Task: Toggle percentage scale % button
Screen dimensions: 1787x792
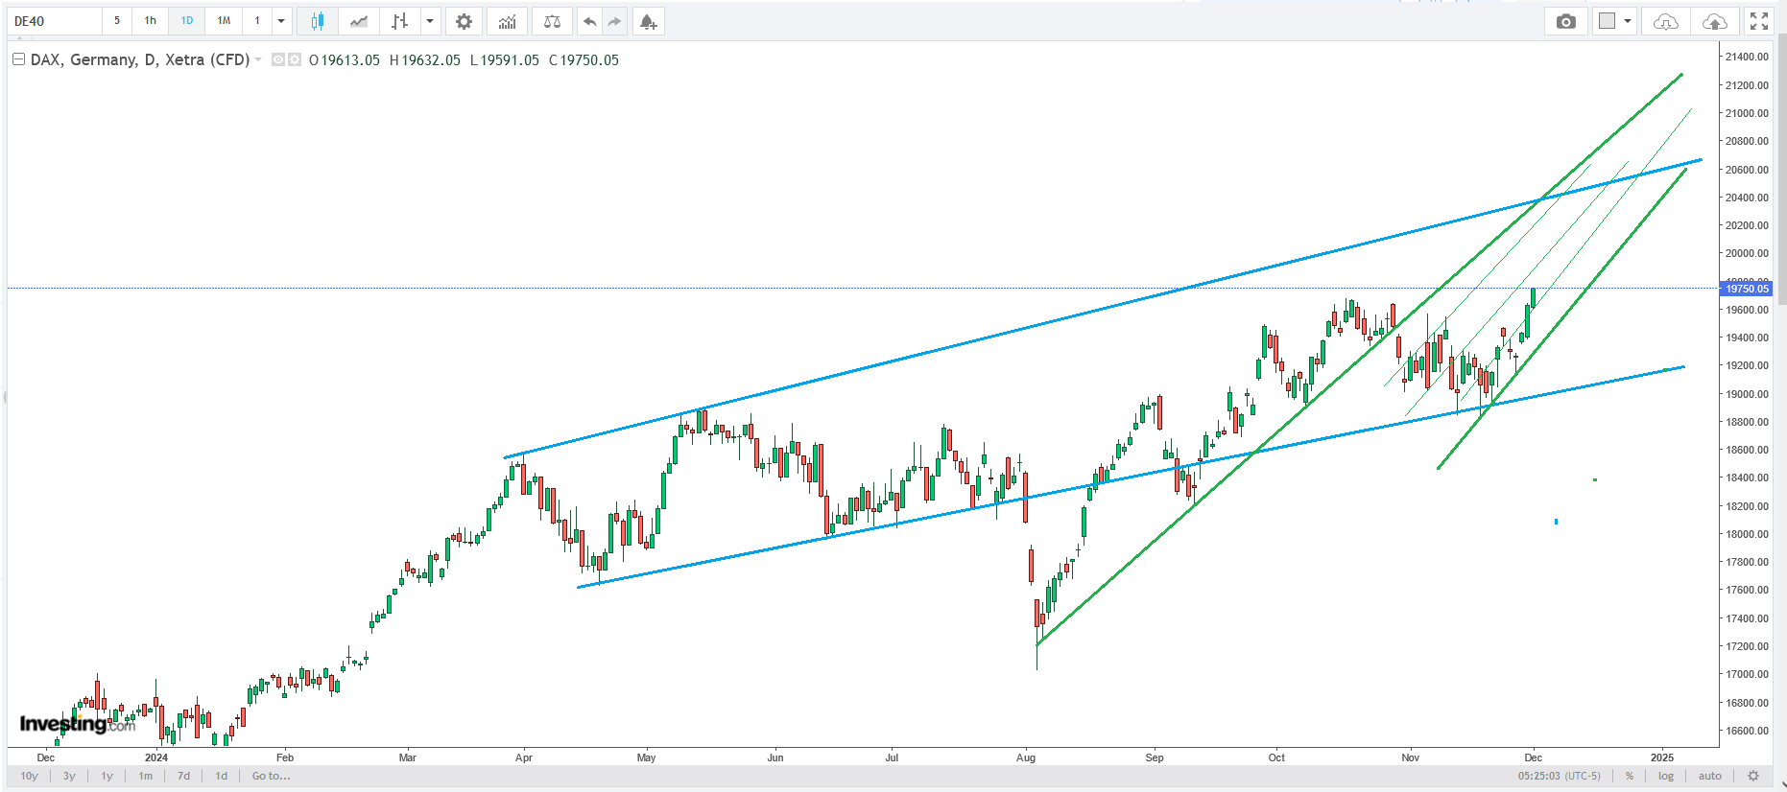Action: point(1630,776)
